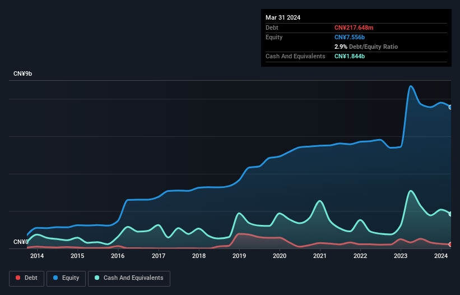This screenshot has height=295, width=460.
Task: Click the 2021 x-axis label
Action: (320, 256)
